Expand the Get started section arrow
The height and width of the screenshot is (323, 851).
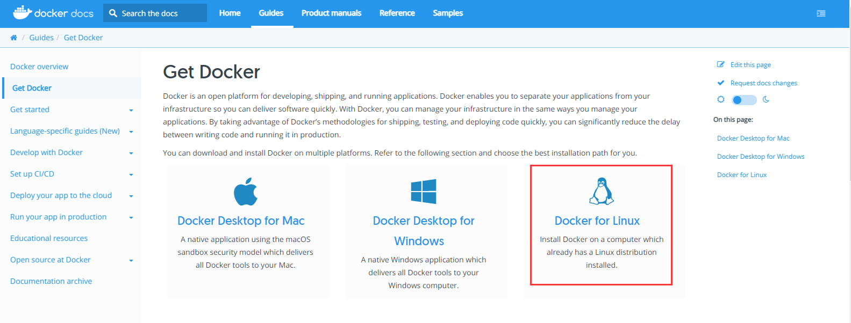pos(131,110)
